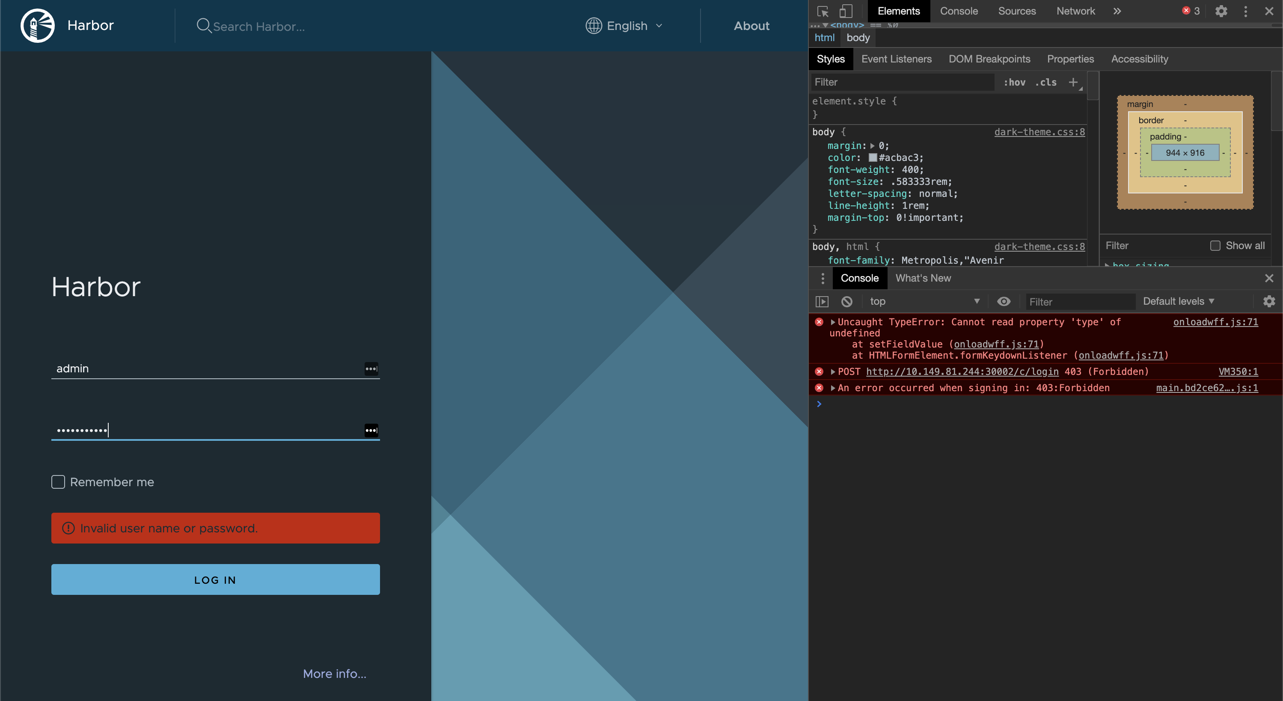
Task: Click the clear console icon
Action: coord(846,301)
